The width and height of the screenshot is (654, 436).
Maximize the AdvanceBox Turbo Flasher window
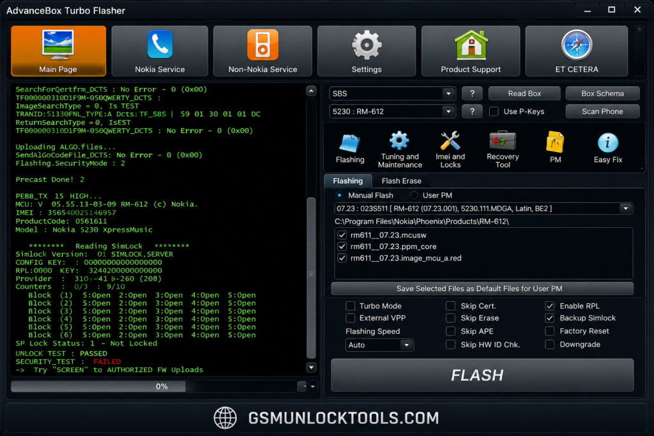611,10
